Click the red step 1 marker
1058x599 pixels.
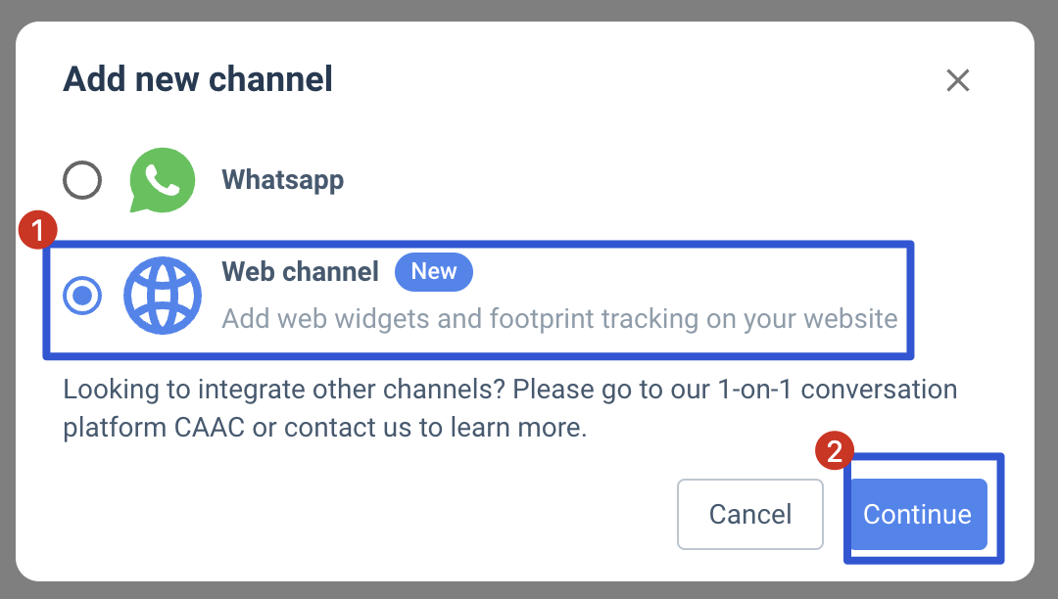click(38, 230)
